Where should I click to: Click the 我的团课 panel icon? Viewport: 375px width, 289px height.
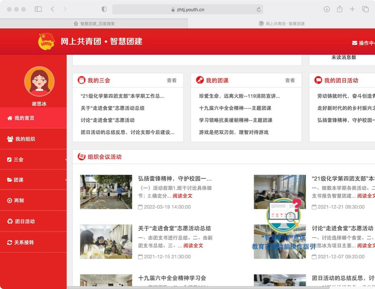pyautogui.click(x=200, y=80)
